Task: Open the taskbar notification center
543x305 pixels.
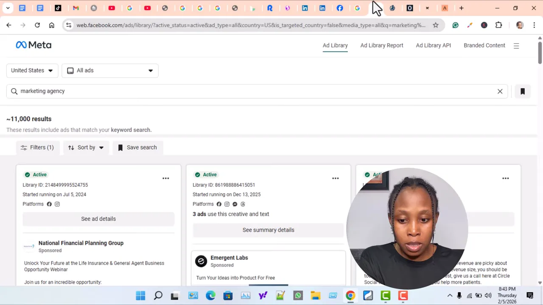Action: [530, 296]
